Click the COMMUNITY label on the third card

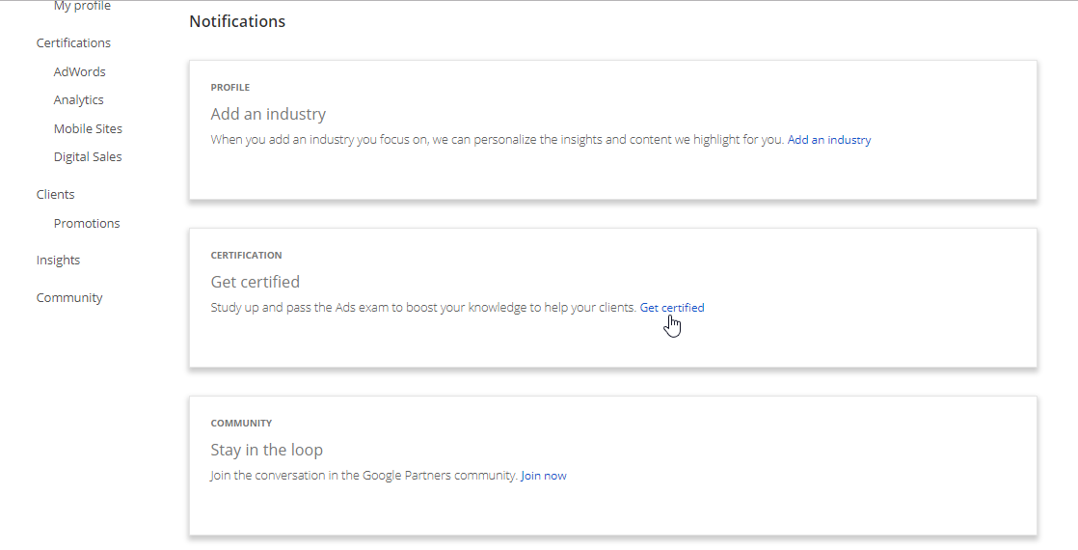click(242, 424)
